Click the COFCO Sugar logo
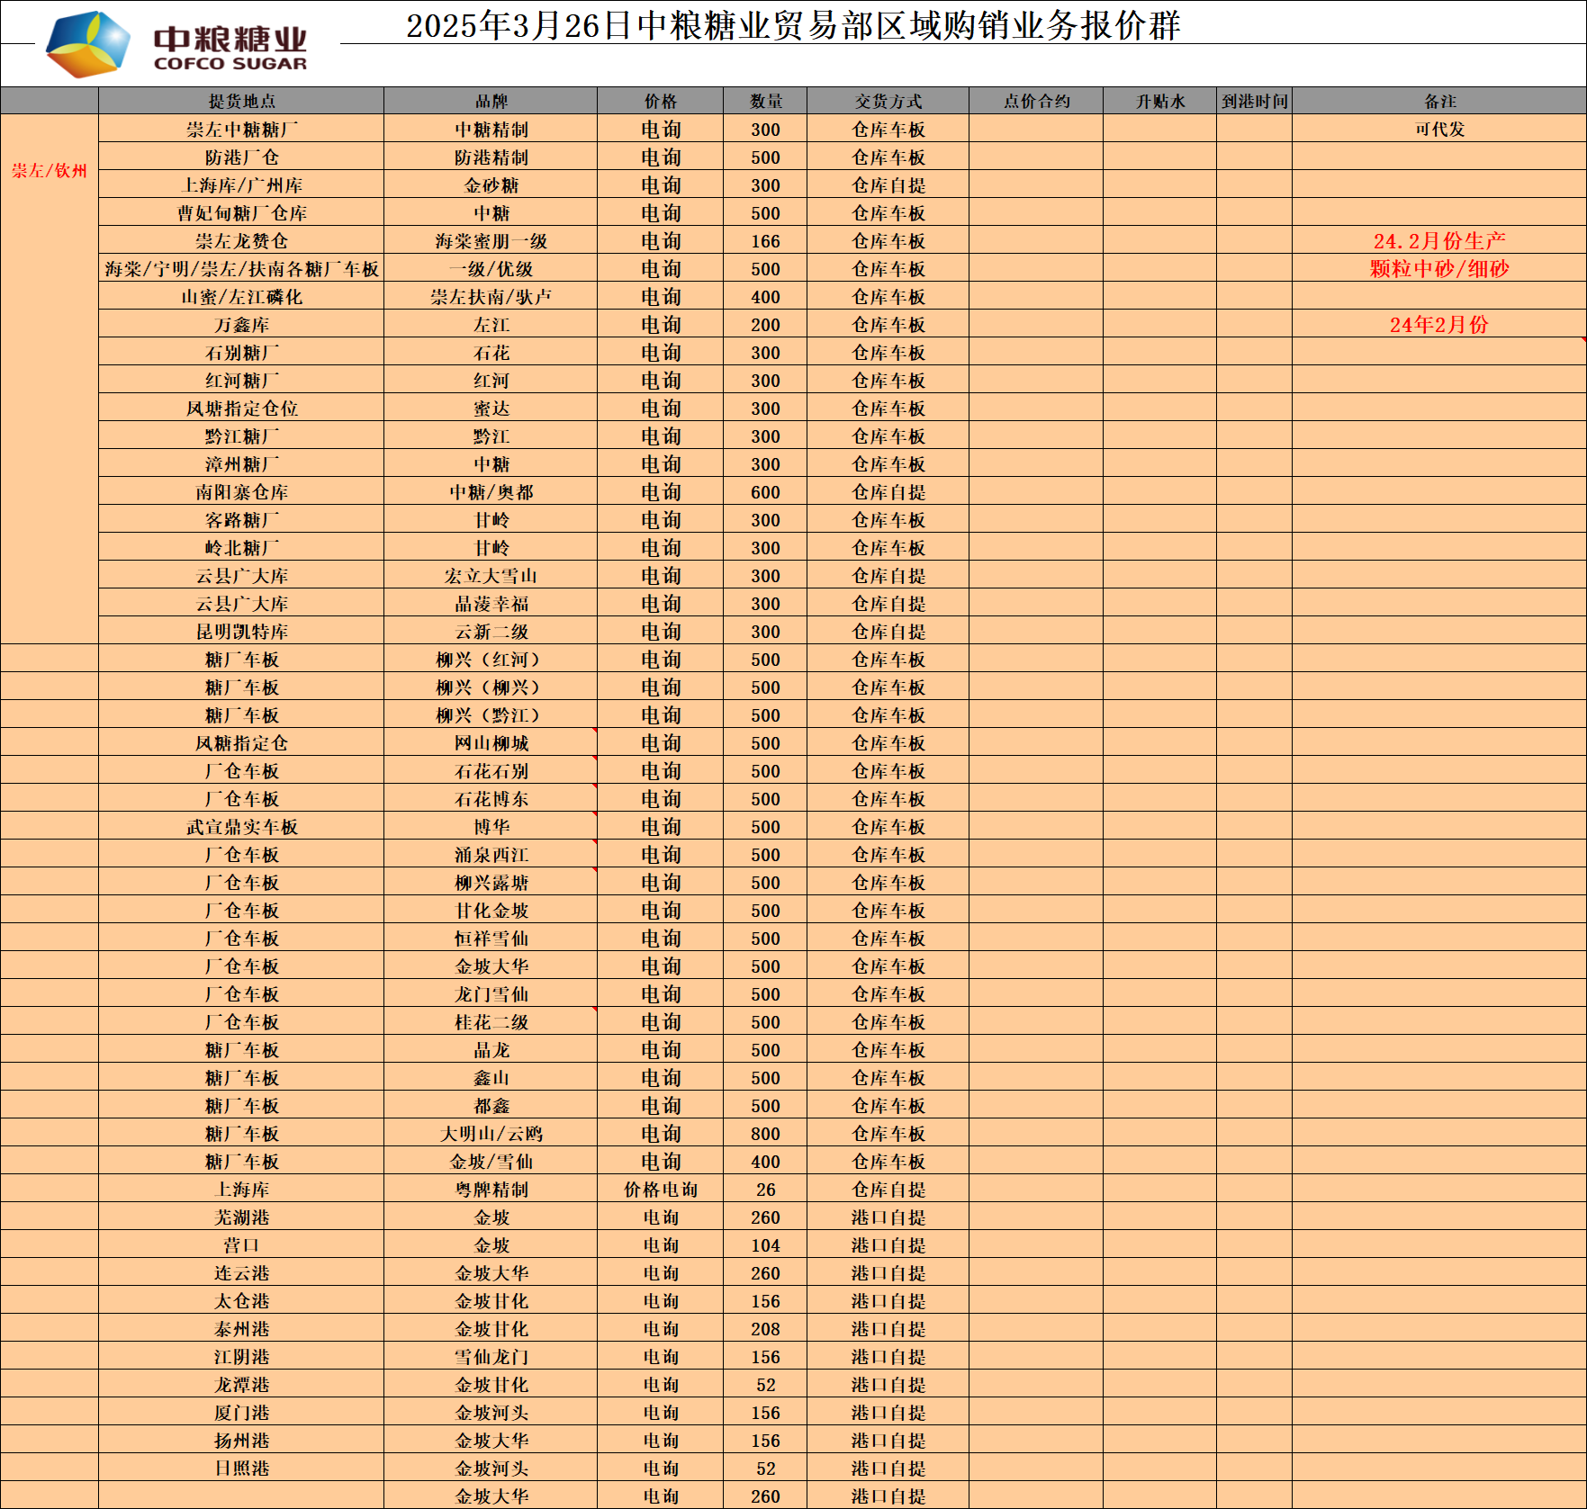This screenshot has height=1509, width=1587. (x=176, y=45)
